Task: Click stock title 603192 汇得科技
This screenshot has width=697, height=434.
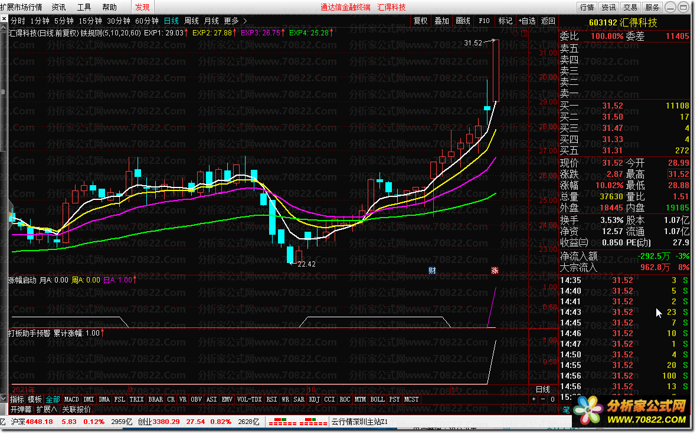Action: [x=623, y=22]
